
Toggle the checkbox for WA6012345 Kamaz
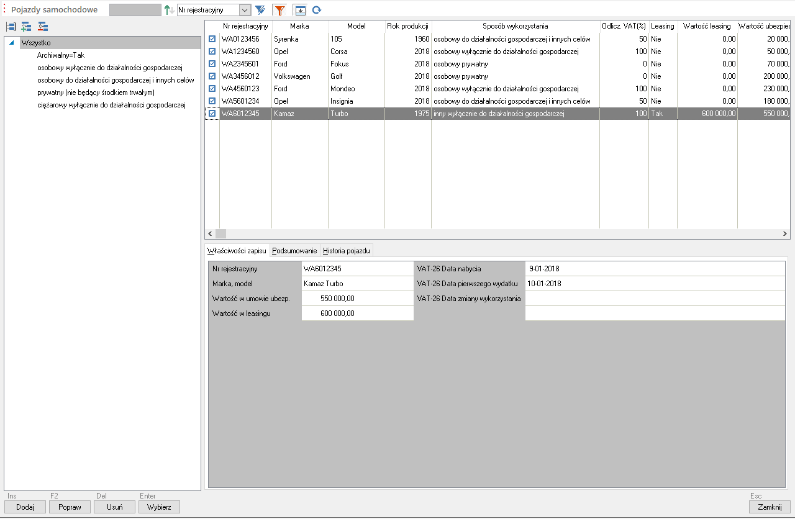pyautogui.click(x=212, y=114)
